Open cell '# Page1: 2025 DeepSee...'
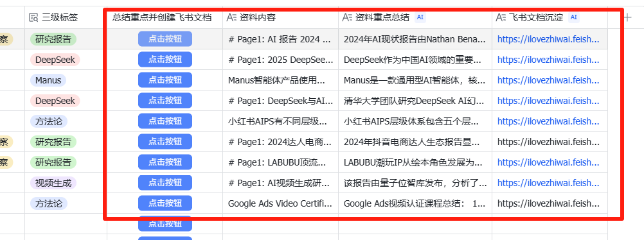Image resolution: width=644 pixels, height=240 pixels. pos(280,60)
